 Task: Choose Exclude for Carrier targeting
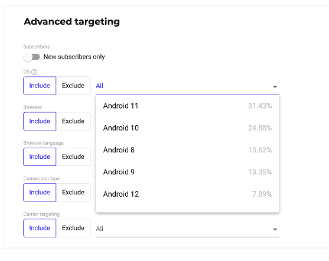pyautogui.click(x=73, y=228)
